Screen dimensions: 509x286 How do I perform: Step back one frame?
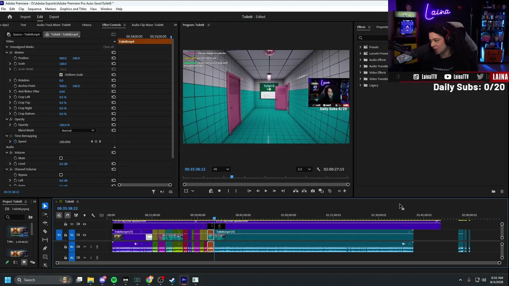tap(258, 191)
